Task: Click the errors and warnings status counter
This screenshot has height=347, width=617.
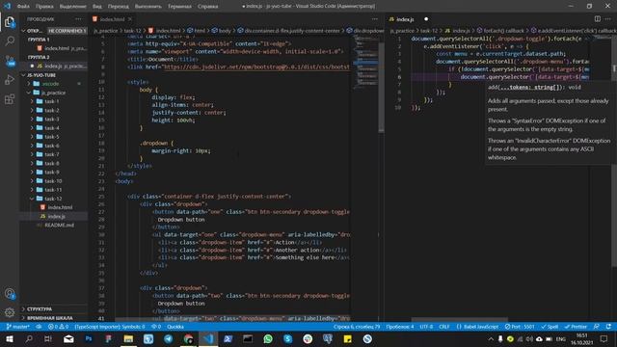Action: point(58,327)
